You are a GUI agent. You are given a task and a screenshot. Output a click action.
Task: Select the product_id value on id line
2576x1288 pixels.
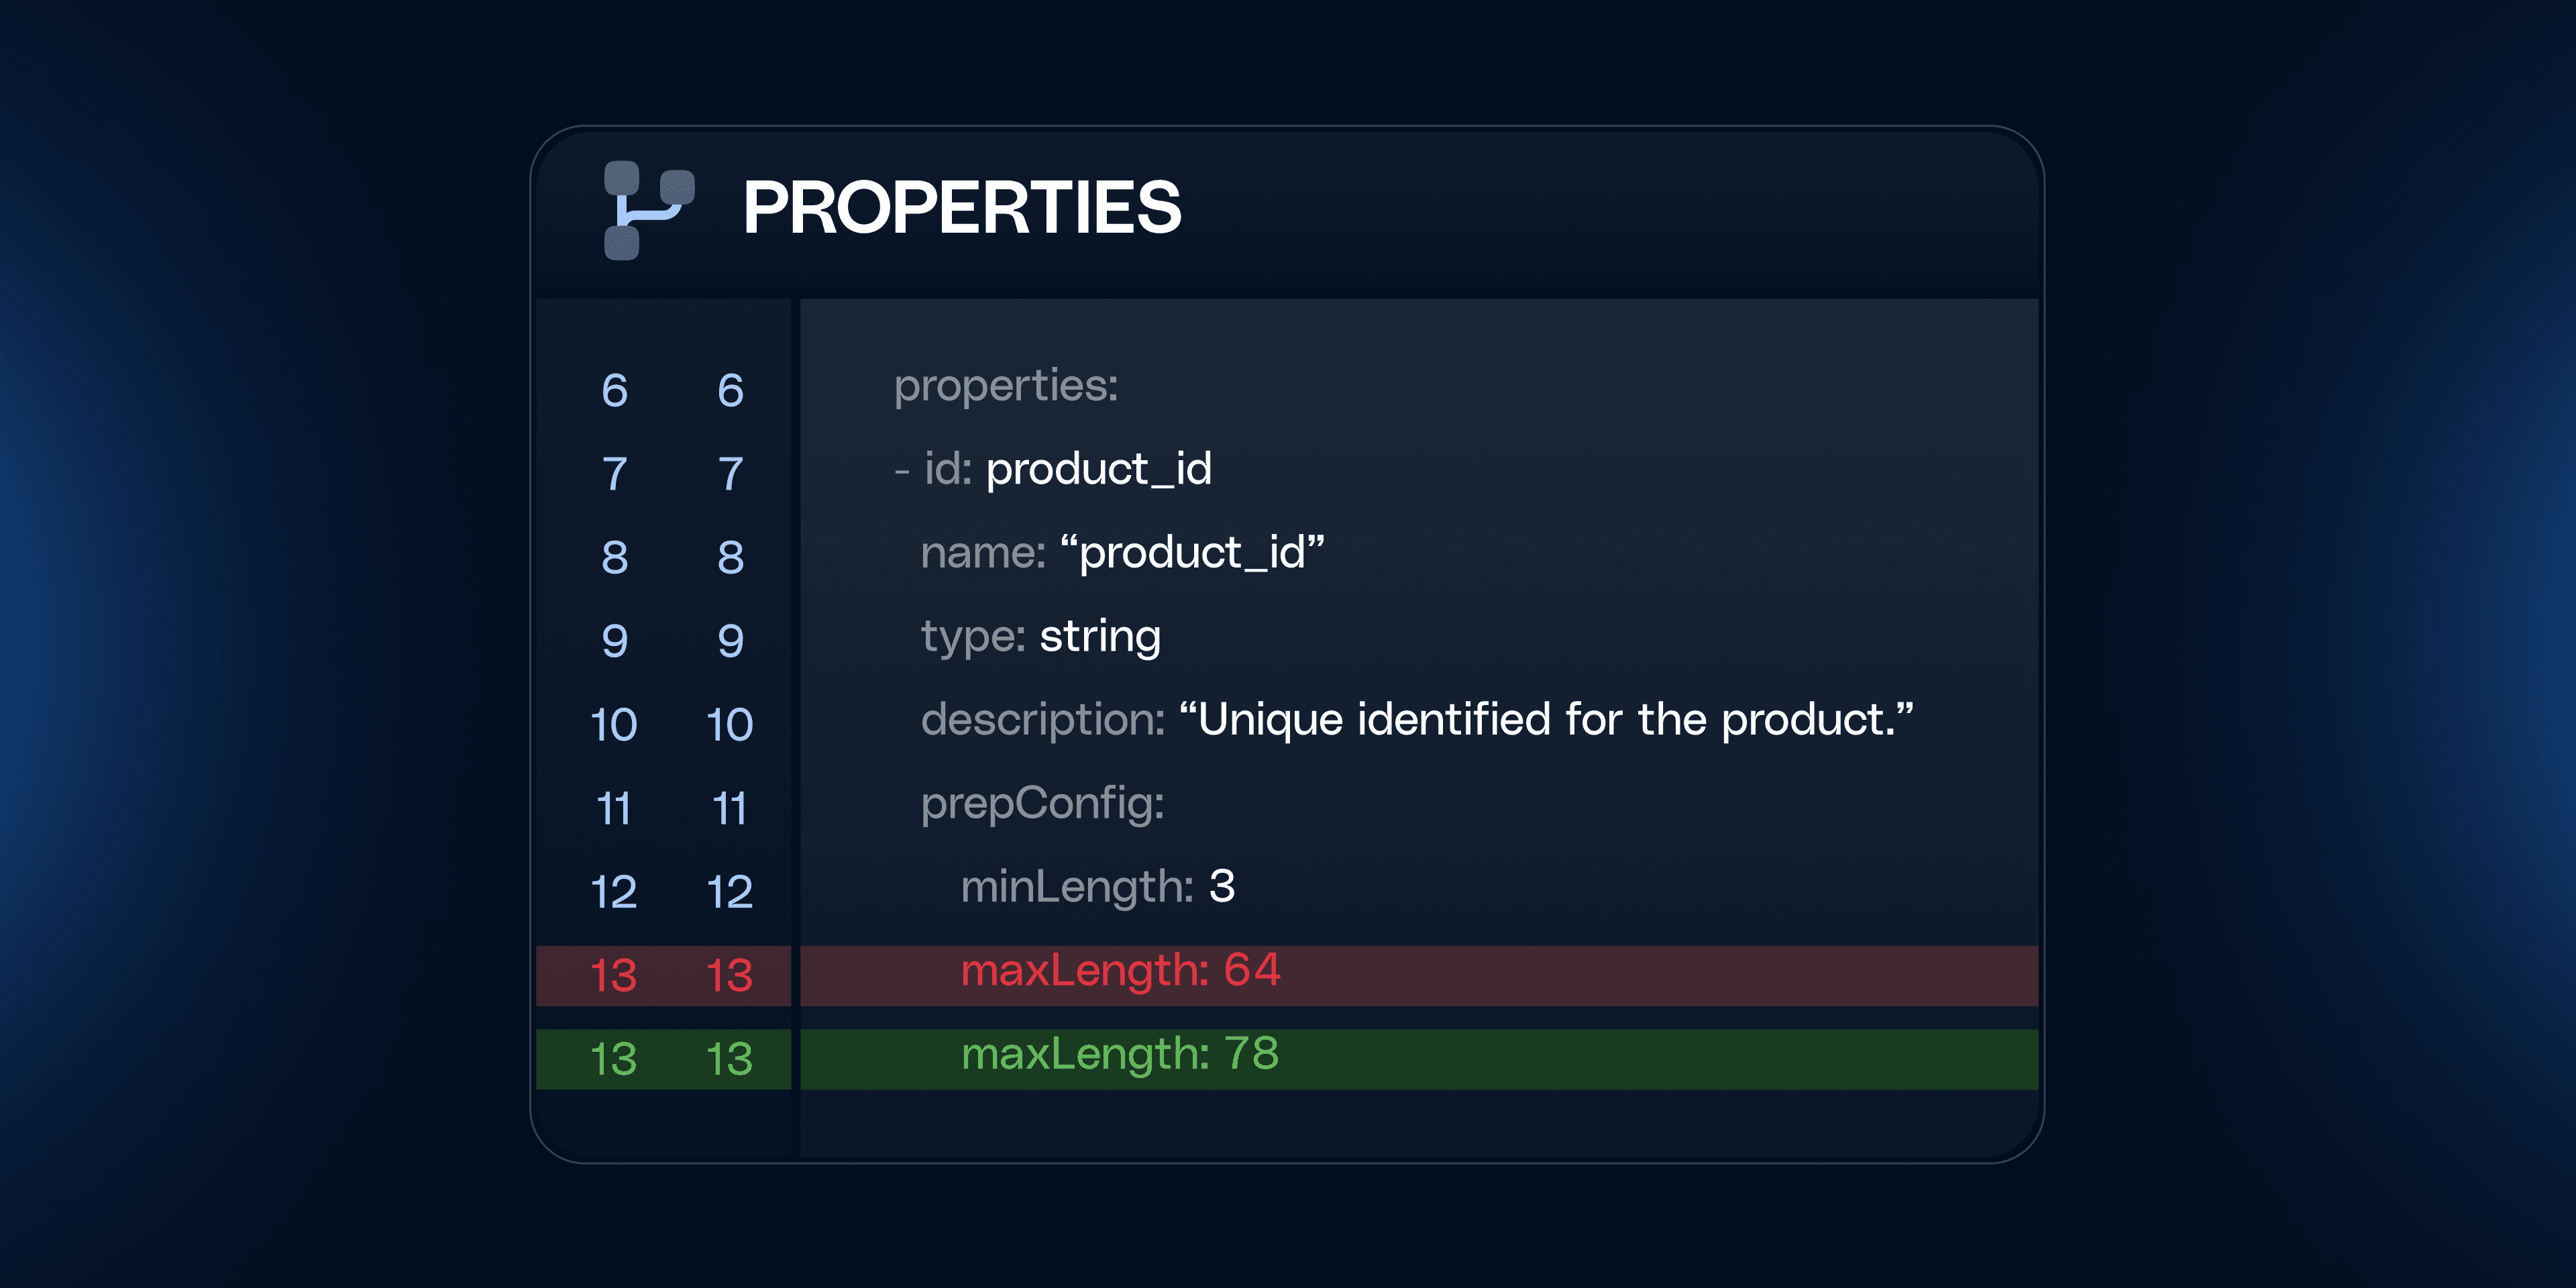click(1098, 469)
